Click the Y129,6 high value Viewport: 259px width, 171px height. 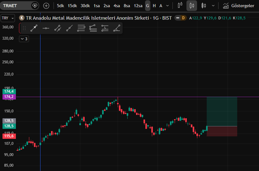click(210, 18)
